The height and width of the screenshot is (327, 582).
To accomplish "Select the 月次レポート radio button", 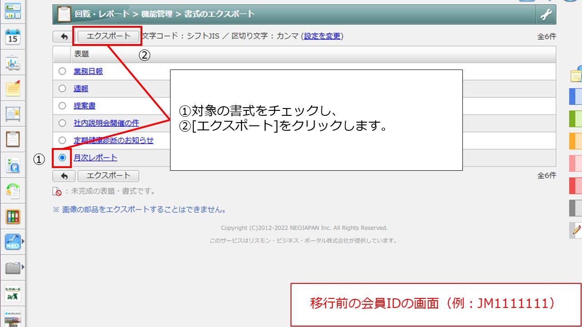I will point(62,158).
